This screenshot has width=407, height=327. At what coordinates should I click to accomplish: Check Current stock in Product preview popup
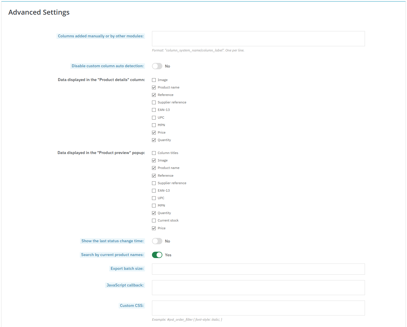click(154, 221)
